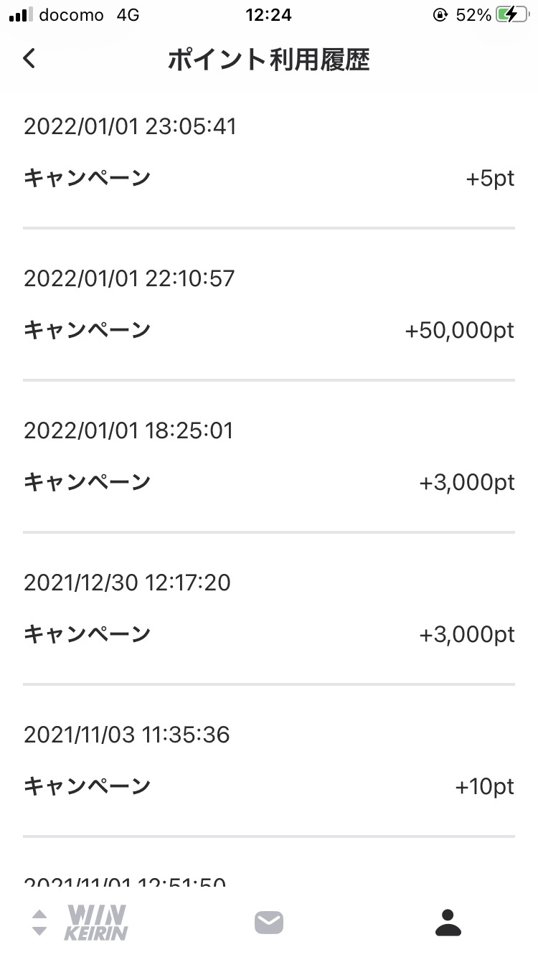
Task: Open the mail envelope icon
Action: tap(269, 923)
